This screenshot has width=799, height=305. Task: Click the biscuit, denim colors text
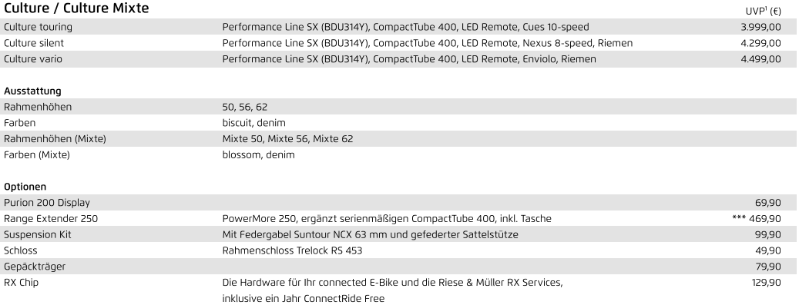click(x=253, y=123)
